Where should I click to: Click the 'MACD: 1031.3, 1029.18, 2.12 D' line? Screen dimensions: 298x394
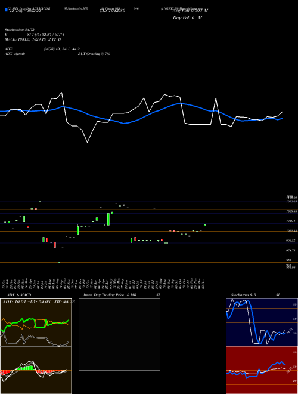[x=33, y=39]
